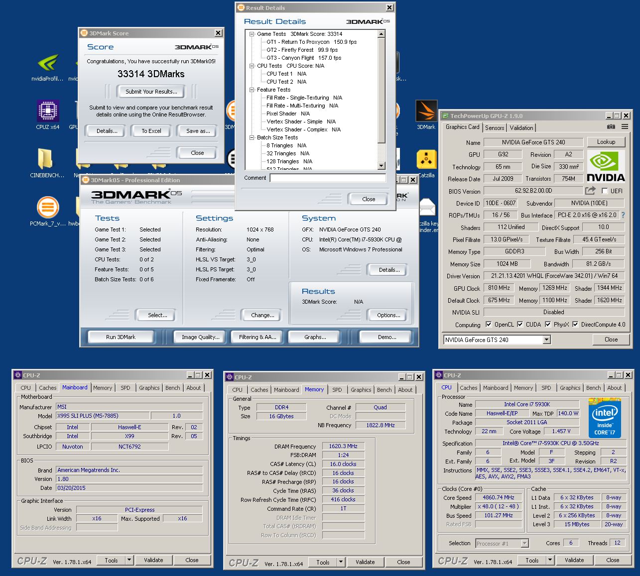Click the Mainboard CPU-Z window title icon
The width and height of the screenshot is (640, 576).
click(x=18, y=375)
